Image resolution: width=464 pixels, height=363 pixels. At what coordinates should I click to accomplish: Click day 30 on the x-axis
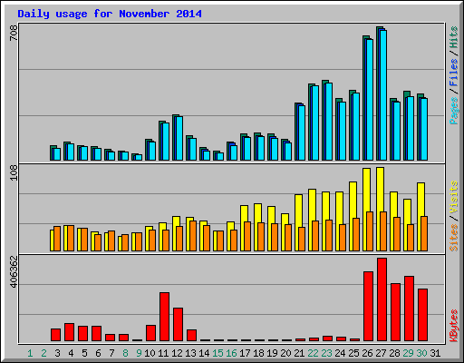click(421, 353)
